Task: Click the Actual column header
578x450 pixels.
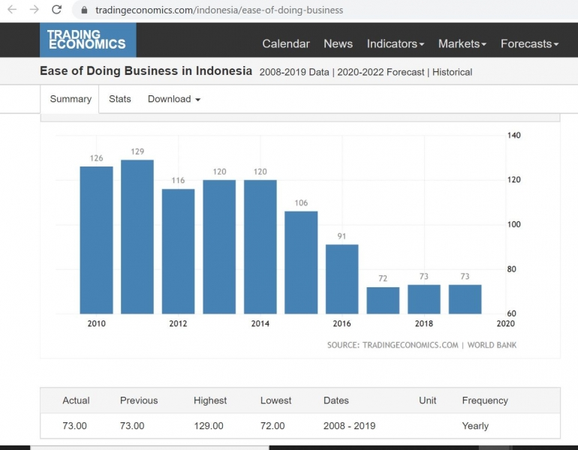Action: coord(76,400)
